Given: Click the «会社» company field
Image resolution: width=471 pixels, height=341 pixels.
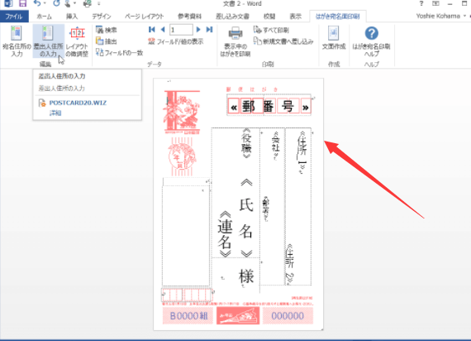Looking at the screenshot, I should (275, 145).
